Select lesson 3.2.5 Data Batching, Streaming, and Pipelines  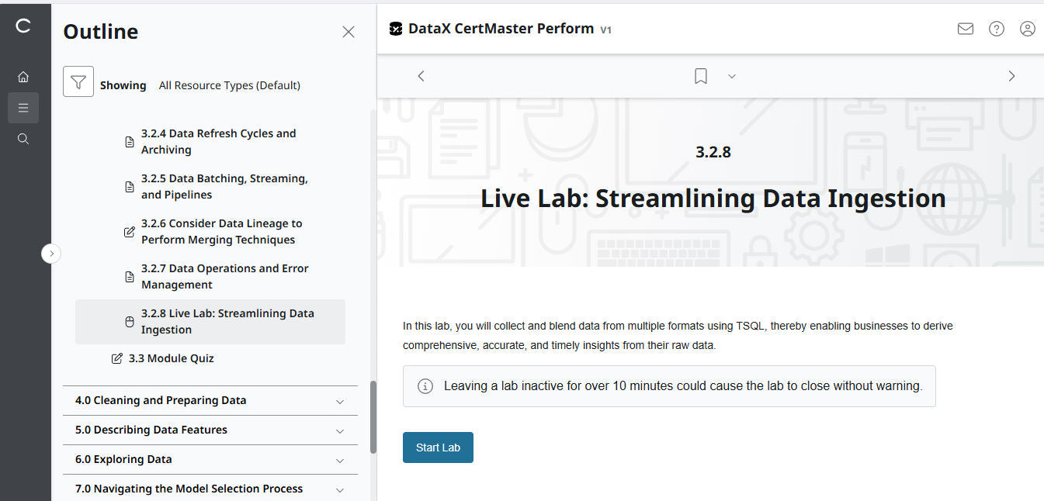(x=224, y=186)
